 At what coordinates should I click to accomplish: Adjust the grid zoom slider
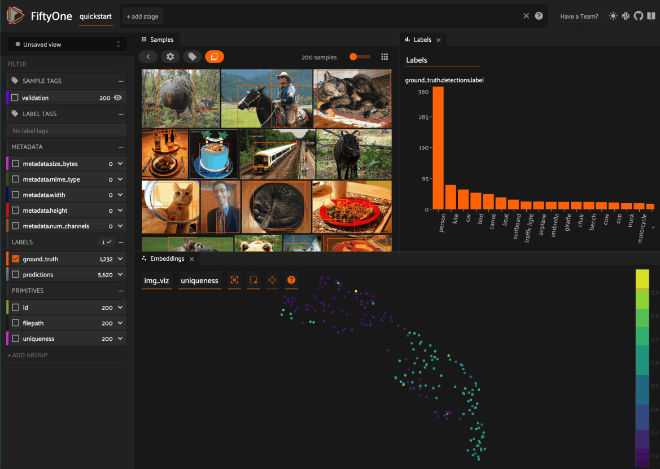coord(360,57)
